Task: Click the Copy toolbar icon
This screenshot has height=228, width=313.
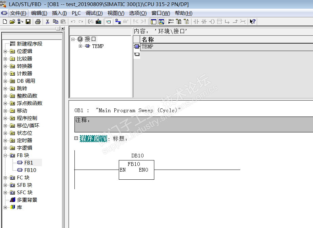Action: click(x=55, y=22)
